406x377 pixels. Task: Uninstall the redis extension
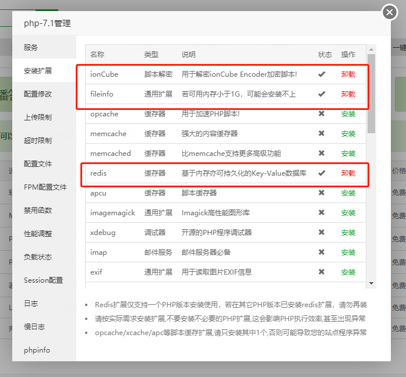[348, 173]
